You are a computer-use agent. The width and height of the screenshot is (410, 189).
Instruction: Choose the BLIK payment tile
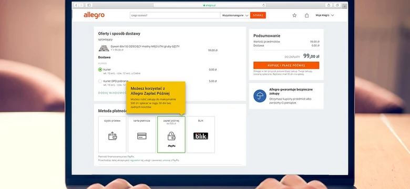pyautogui.click(x=201, y=134)
